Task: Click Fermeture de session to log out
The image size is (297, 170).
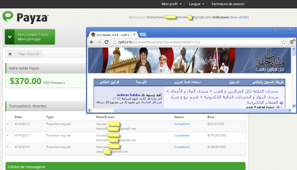Action: coord(228,4)
